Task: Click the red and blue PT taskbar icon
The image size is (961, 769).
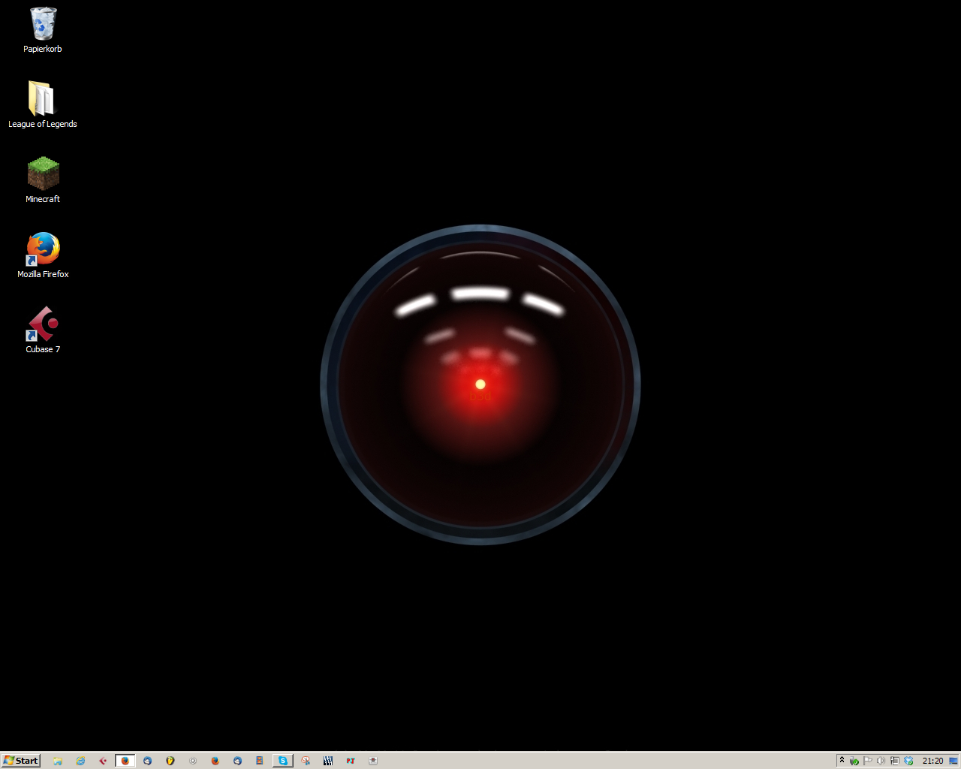Action: pos(351,761)
